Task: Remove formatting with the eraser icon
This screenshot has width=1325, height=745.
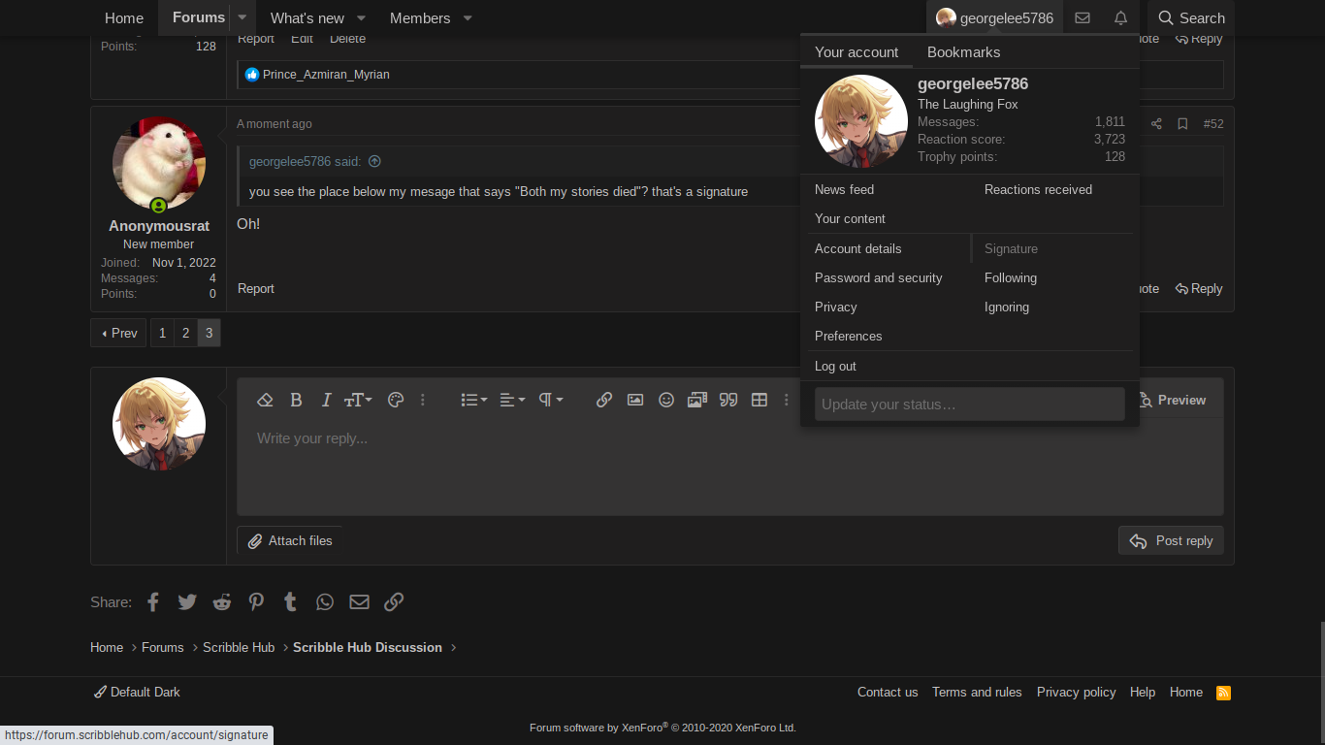Action: [x=265, y=400]
